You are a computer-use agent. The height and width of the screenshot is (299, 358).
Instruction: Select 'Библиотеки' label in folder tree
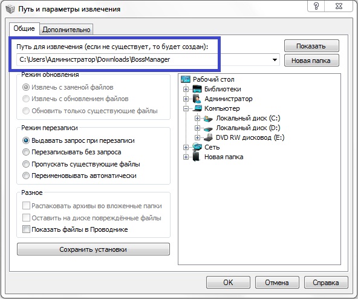223,89
